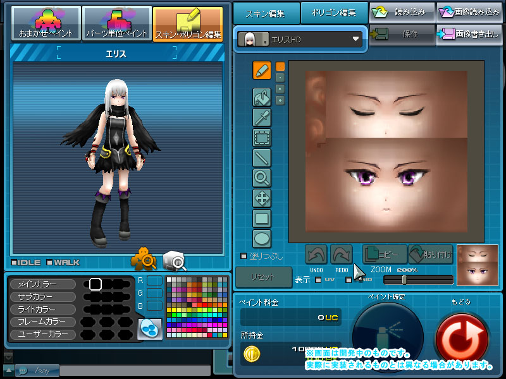Click the gold coin icon
Screen dimensions: 506x379
click(x=252, y=354)
